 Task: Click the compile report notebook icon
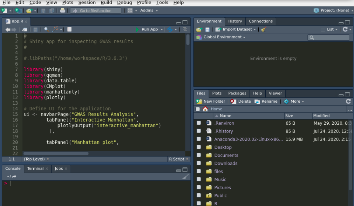69,29
